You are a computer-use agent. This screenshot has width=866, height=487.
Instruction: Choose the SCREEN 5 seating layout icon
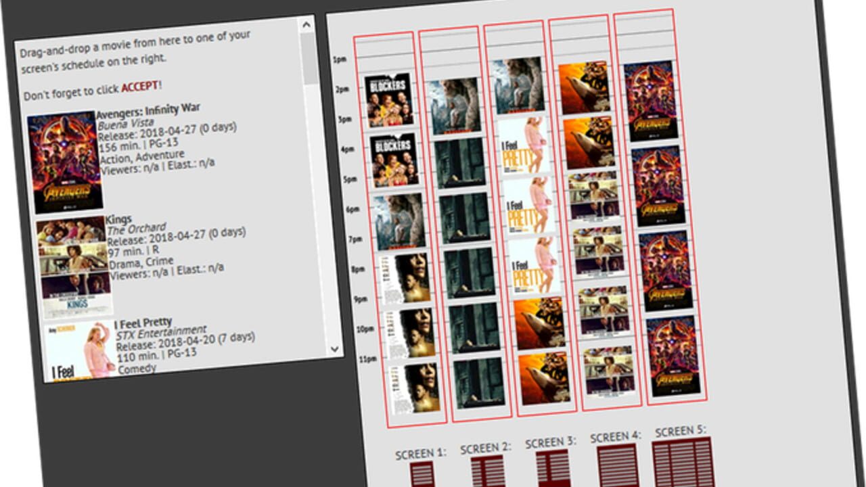684,463
